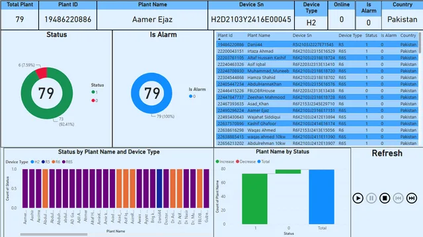Select the Danii44 row in the table
Screen dimensions: 423x237
317,45
